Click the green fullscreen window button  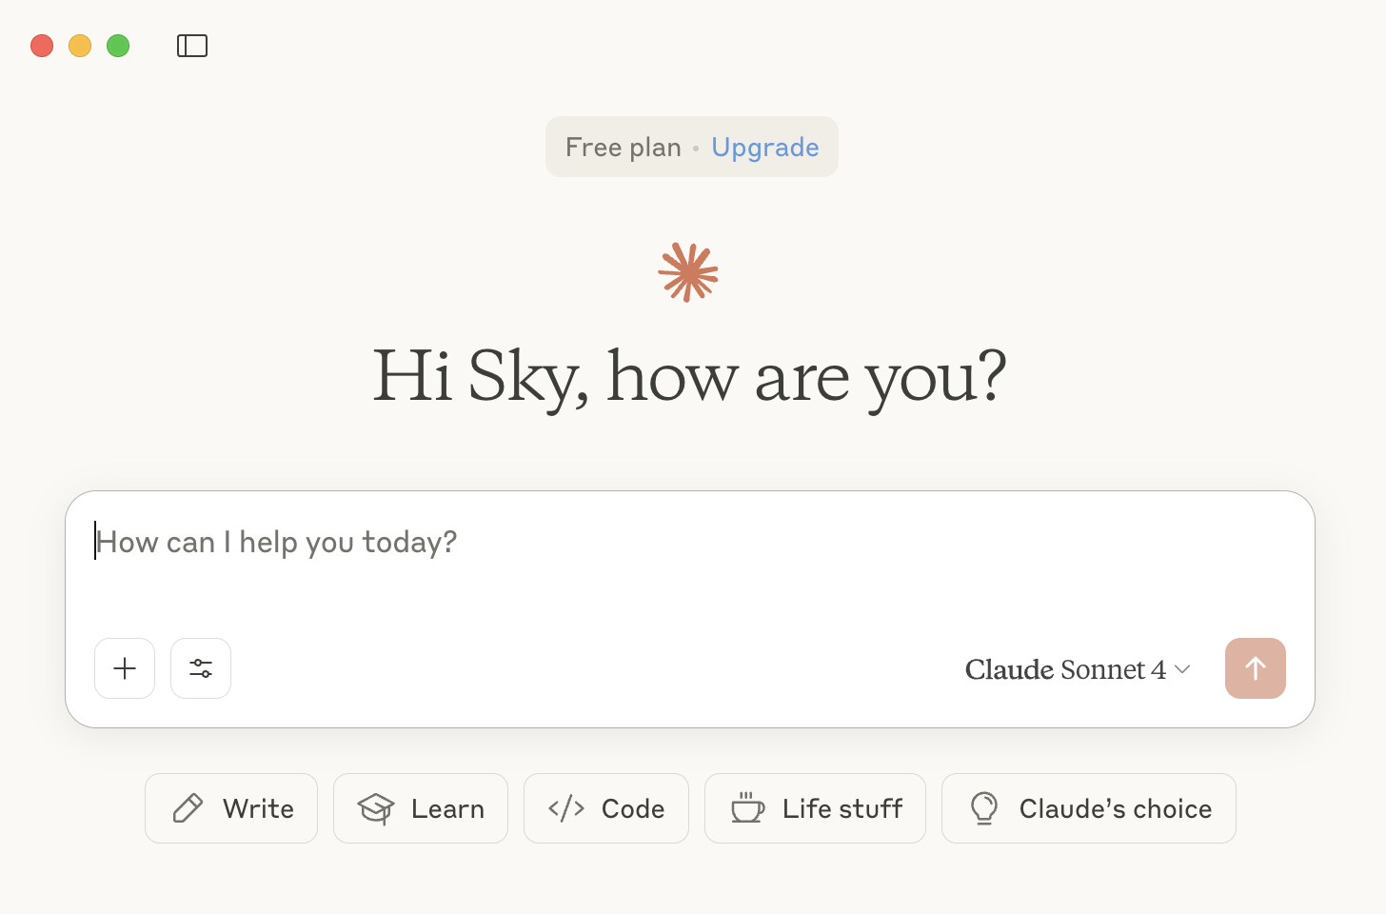tap(118, 46)
